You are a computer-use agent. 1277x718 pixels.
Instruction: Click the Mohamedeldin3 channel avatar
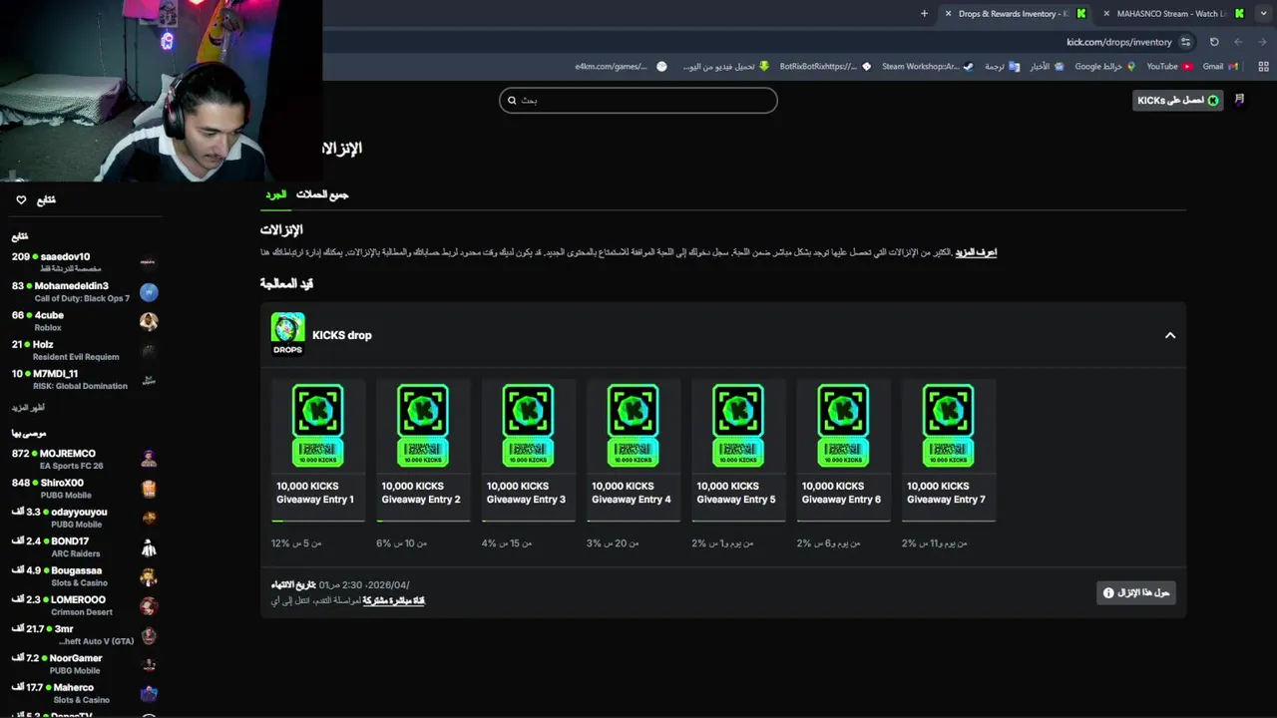(x=149, y=292)
